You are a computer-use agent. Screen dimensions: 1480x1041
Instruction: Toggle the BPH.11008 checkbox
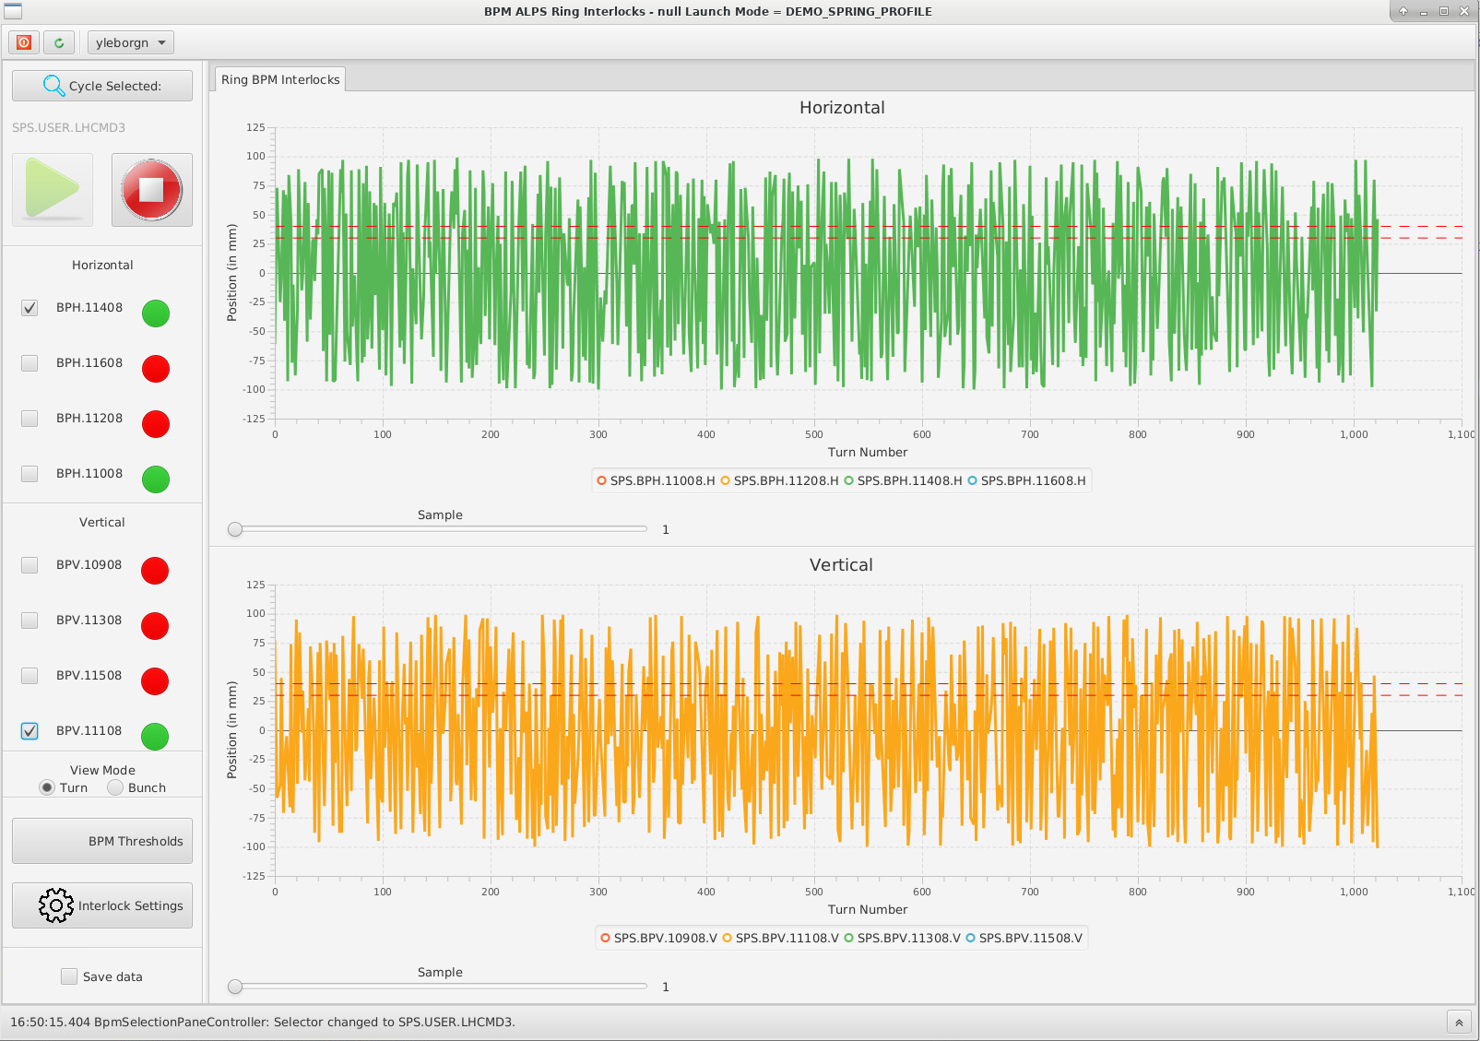[x=30, y=474]
